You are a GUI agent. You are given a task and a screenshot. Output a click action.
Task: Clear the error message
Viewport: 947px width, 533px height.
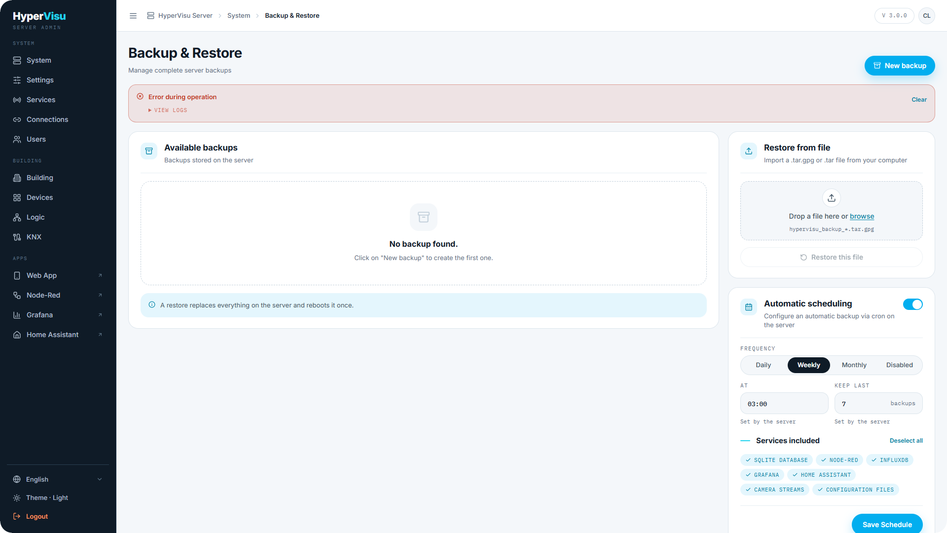[919, 100]
